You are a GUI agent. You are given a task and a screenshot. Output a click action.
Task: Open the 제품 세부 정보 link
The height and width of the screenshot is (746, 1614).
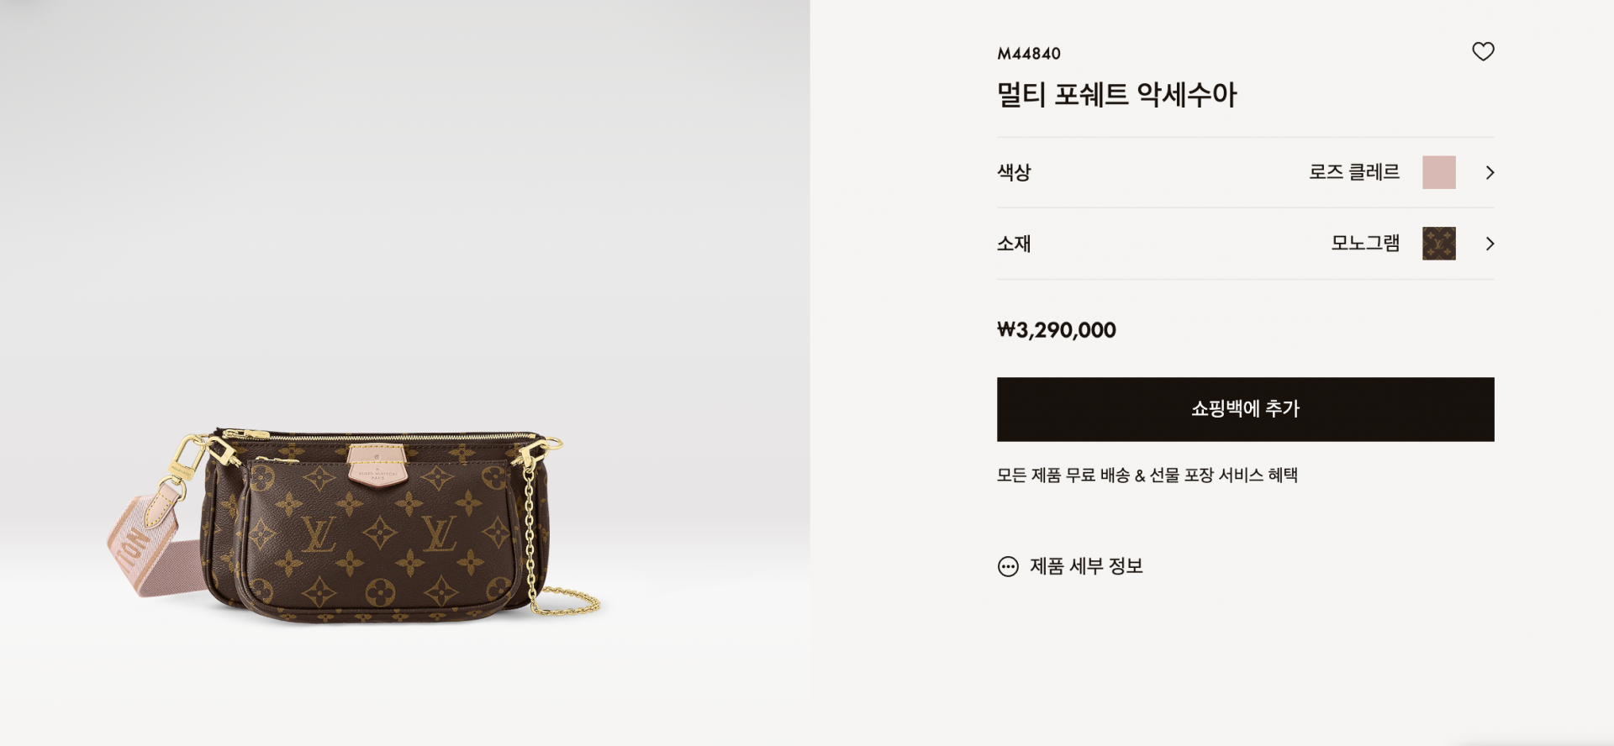coord(1086,566)
